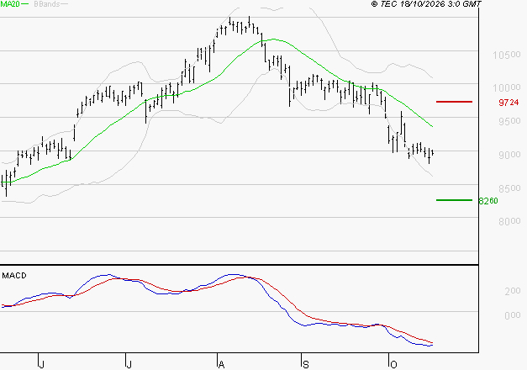The height and width of the screenshot is (370, 527).
Task: Click the MACD panel label
Action: [14, 276]
